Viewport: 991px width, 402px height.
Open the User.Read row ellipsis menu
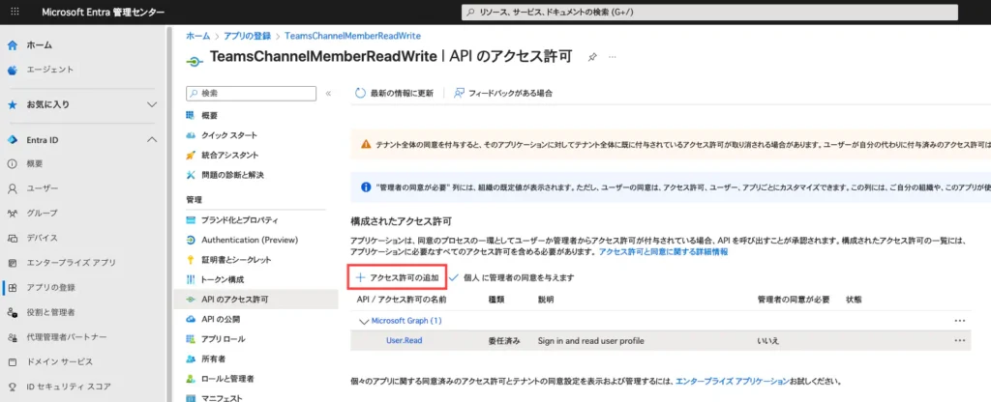960,341
